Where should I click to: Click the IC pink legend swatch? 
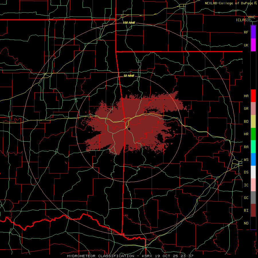253,185
